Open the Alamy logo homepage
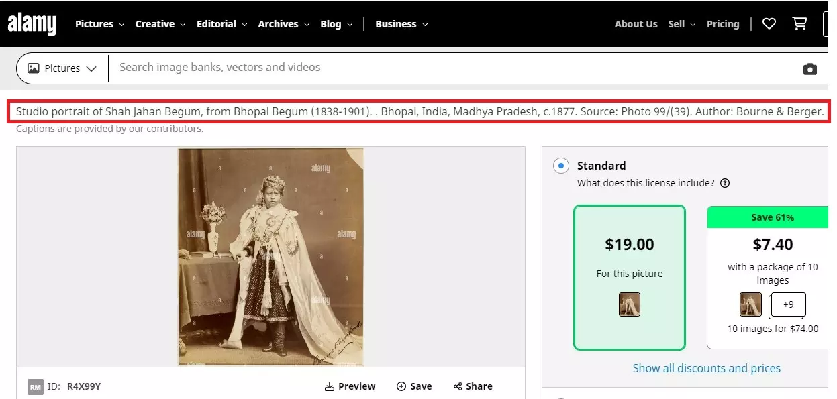The image size is (837, 399). tap(32, 24)
